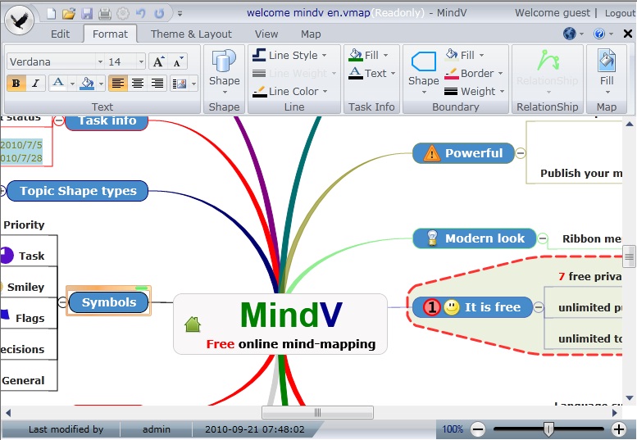Open the Map Fill tool

coord(607,72)
